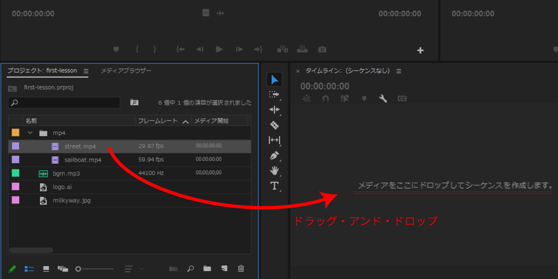The height and width of the screenshot is (279, 558).
Task: Add a marker in Source monitor
Action: tap(116, 49)
